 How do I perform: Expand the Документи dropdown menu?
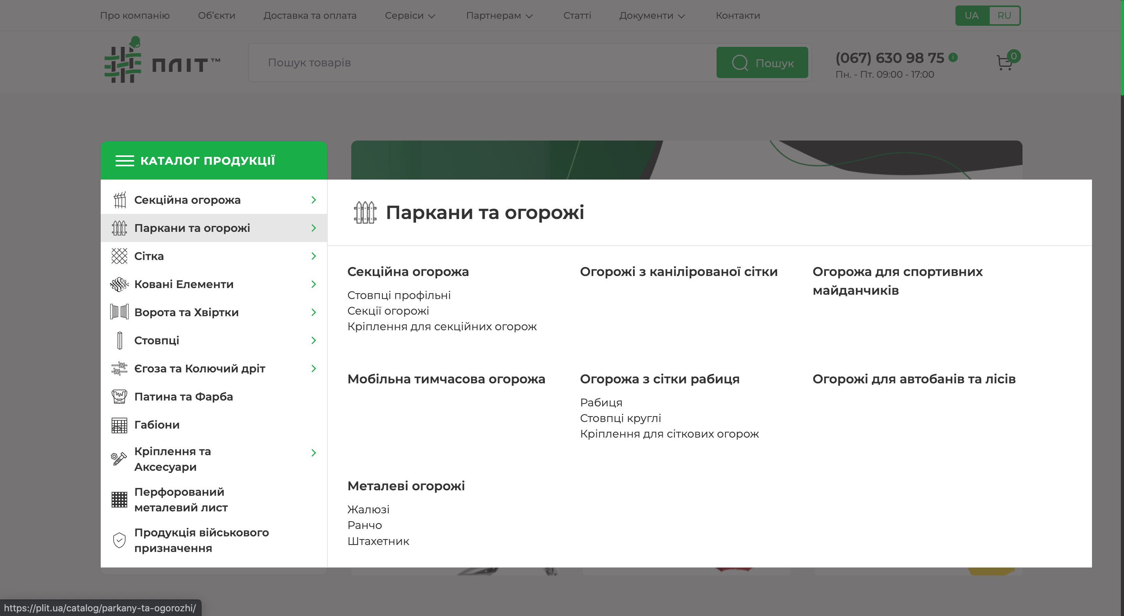pyautogui.click(x=652, y=15)
